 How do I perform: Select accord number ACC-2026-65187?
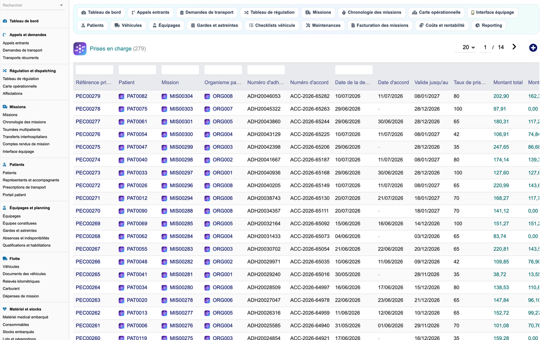point(310,160)
